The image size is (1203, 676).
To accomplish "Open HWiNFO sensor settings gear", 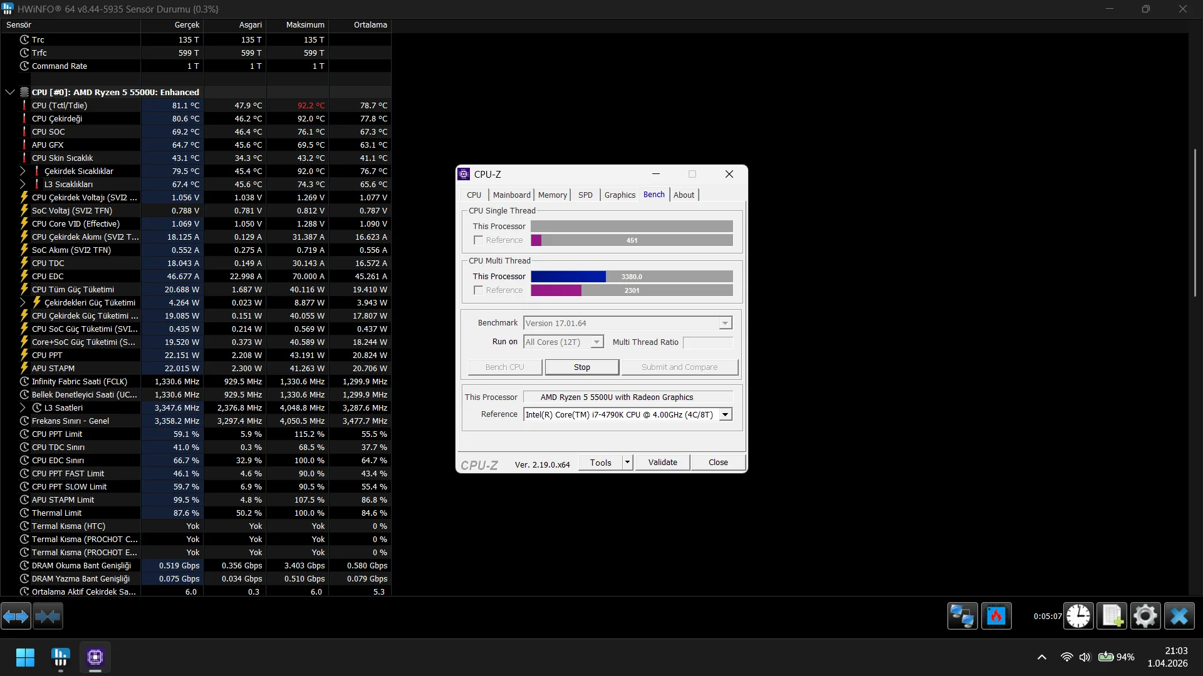I will (1145, 617).
